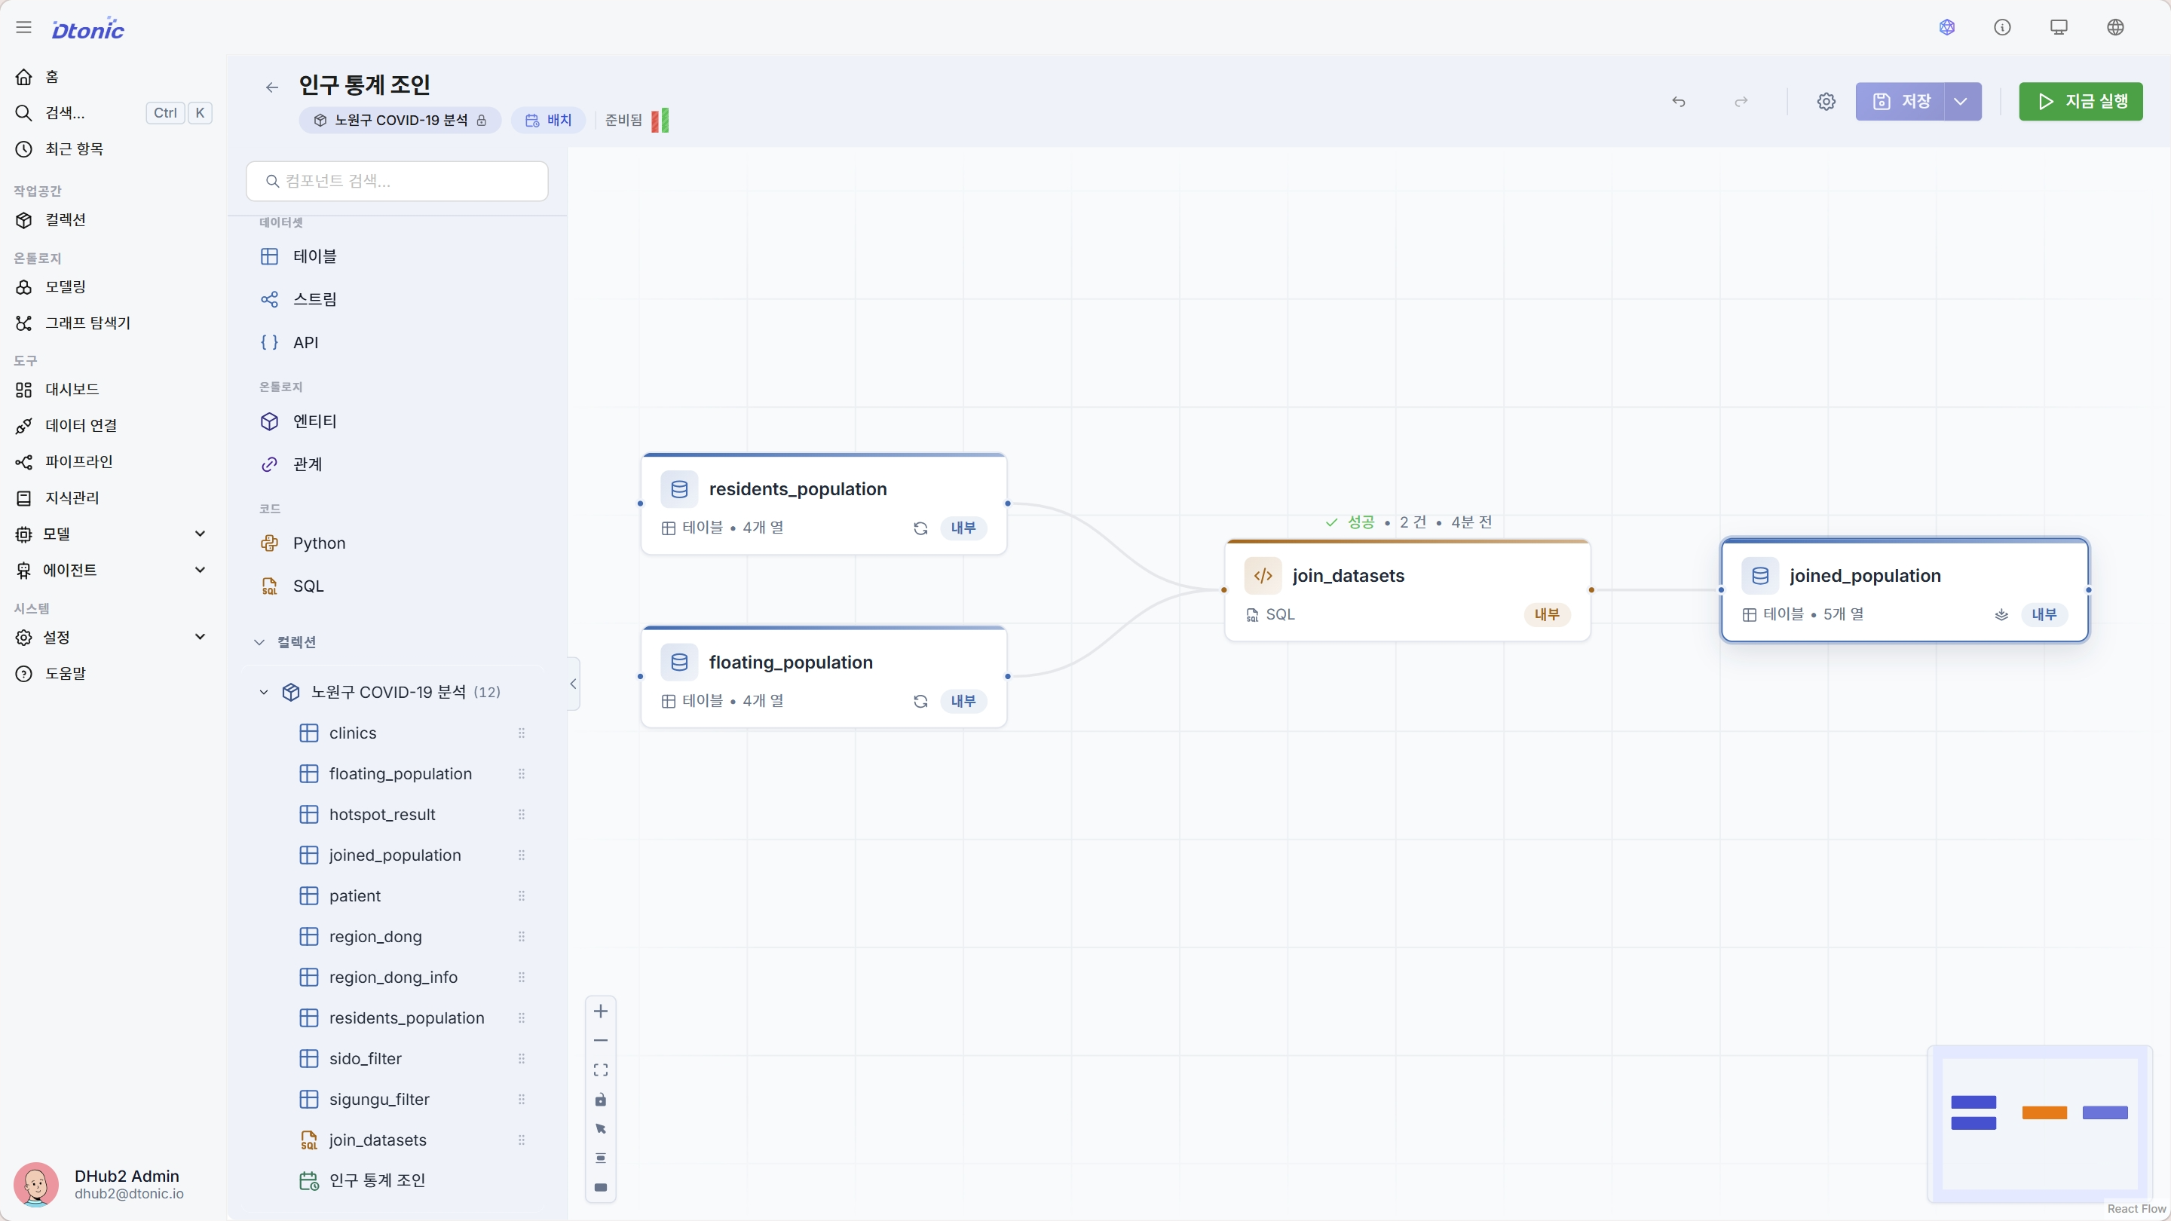2171x1221 pixels.
Task: Click download icon on joined_population node
Action: (x=2001, y=615)
